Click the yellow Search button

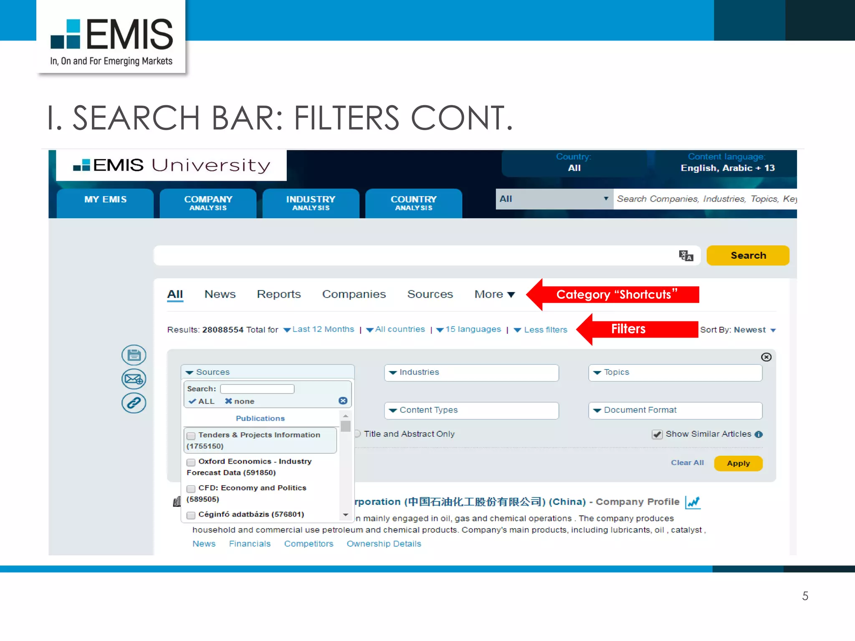[x=748, y=255]
